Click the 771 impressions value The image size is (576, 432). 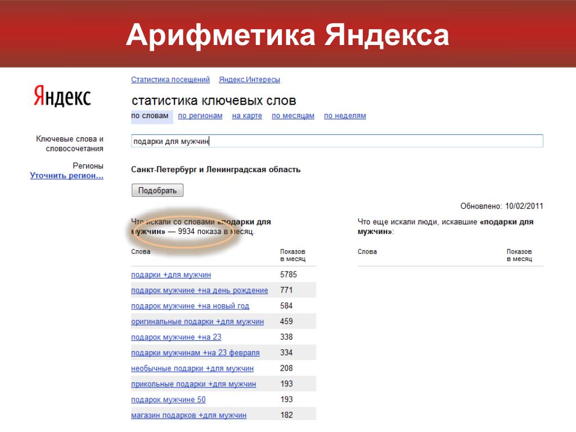[286, 290]
